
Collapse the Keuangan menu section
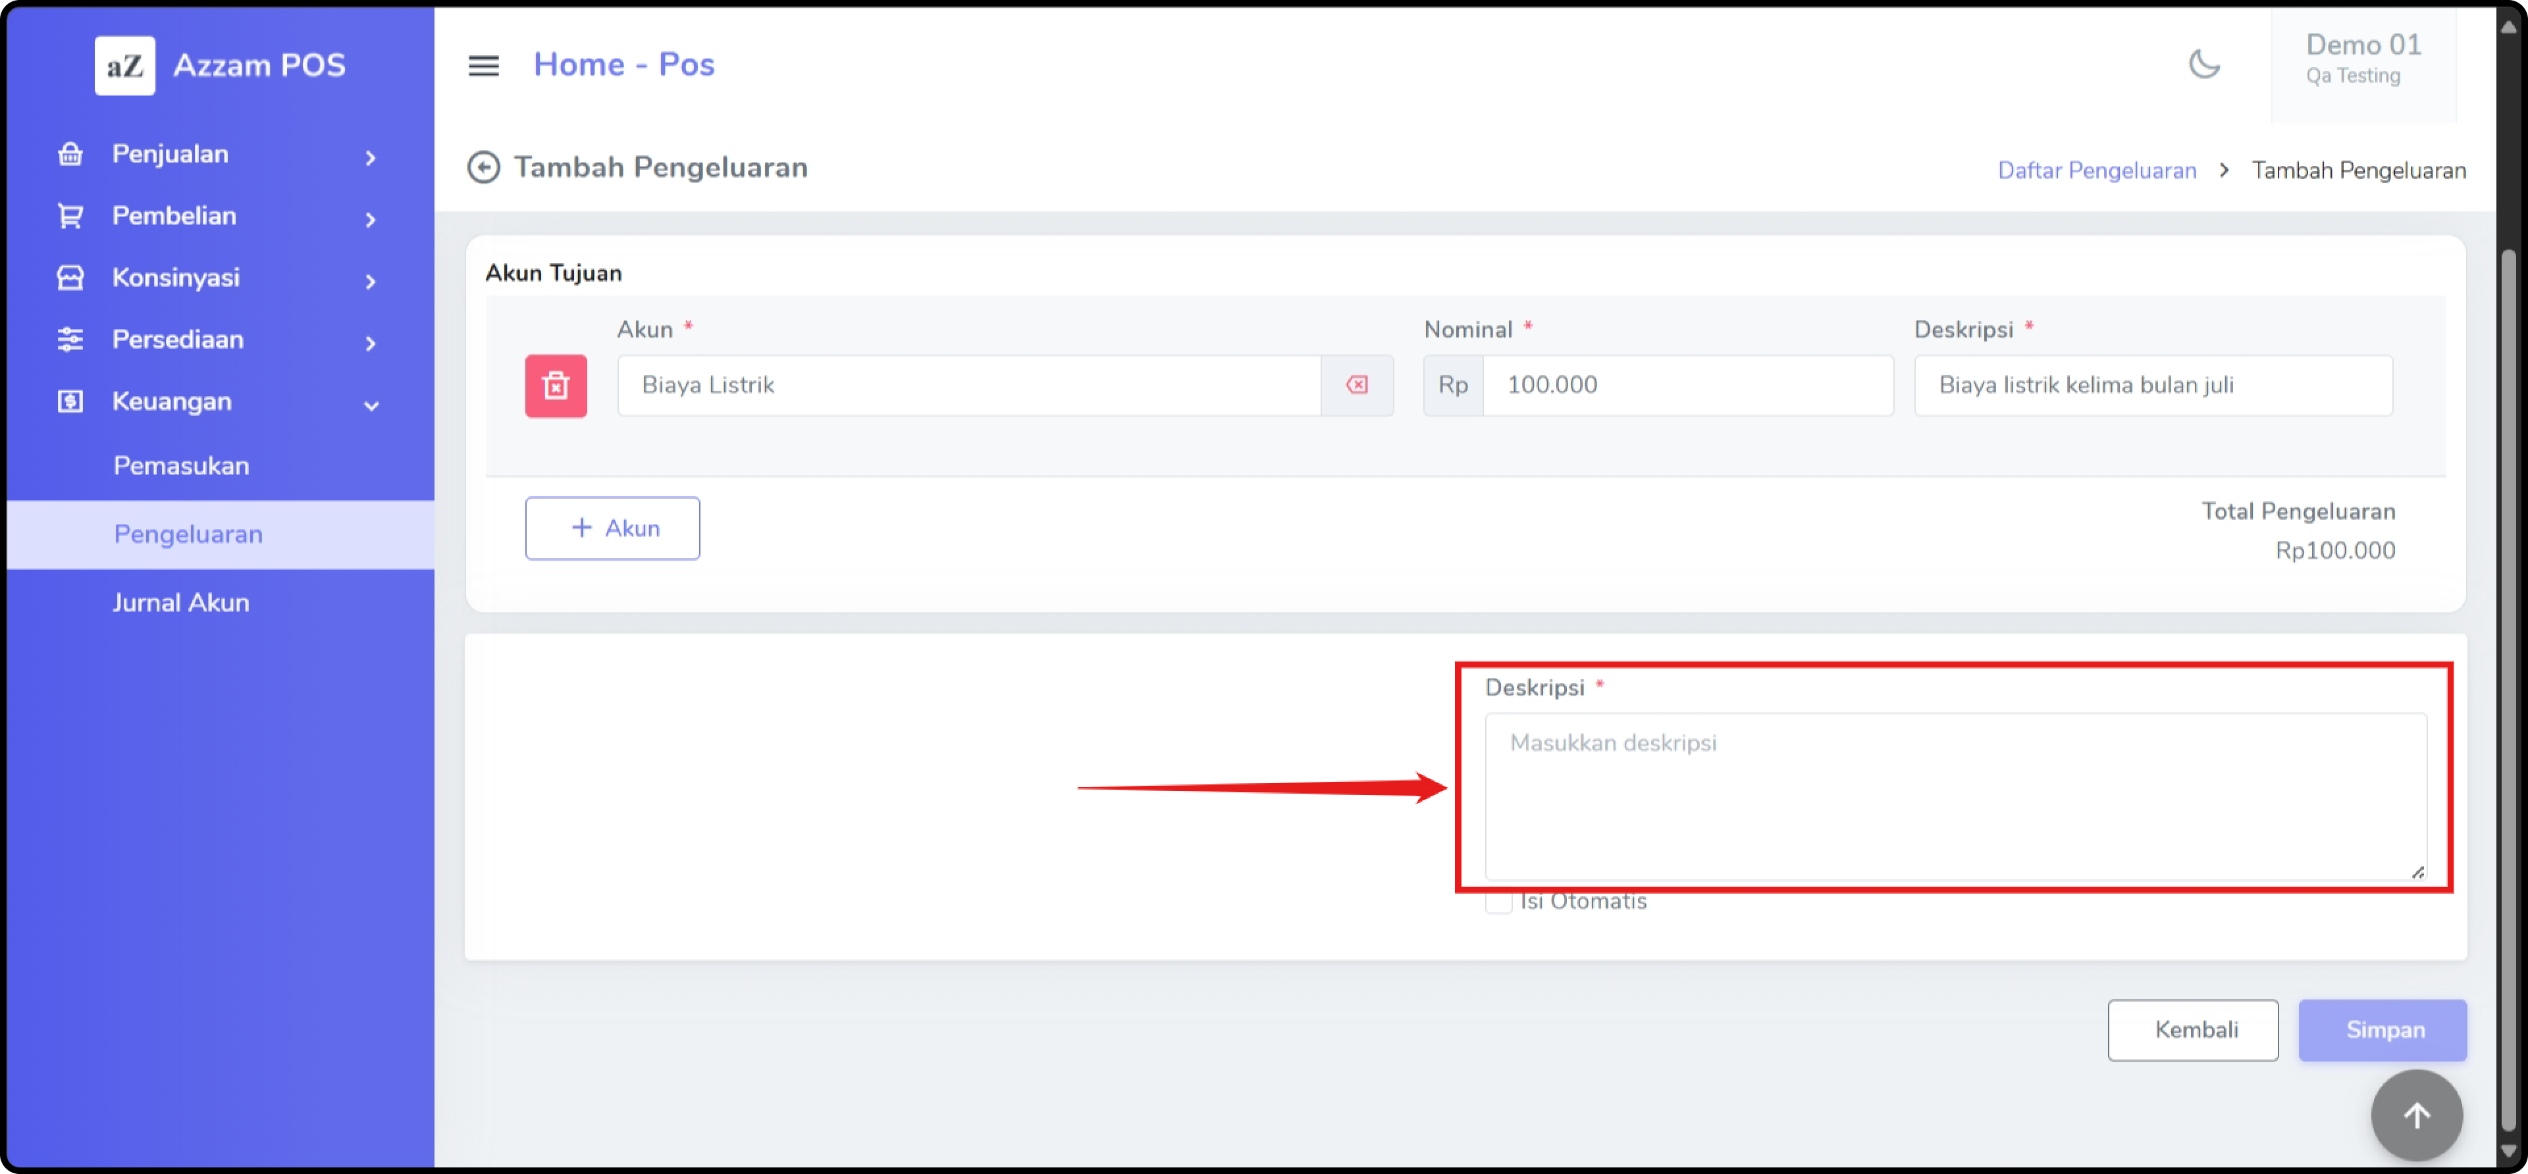point(370,404)
